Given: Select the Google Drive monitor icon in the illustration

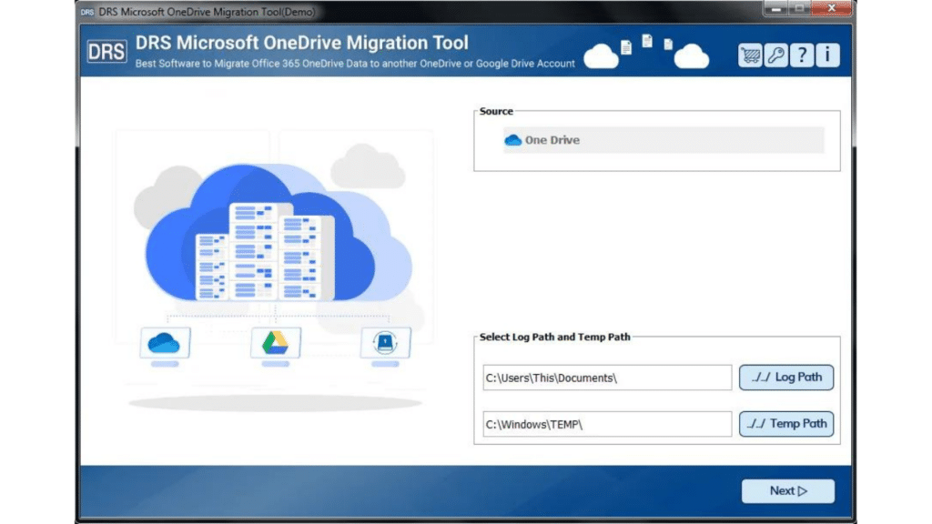Looking at the screenshot, I should [x=276, y=344].
